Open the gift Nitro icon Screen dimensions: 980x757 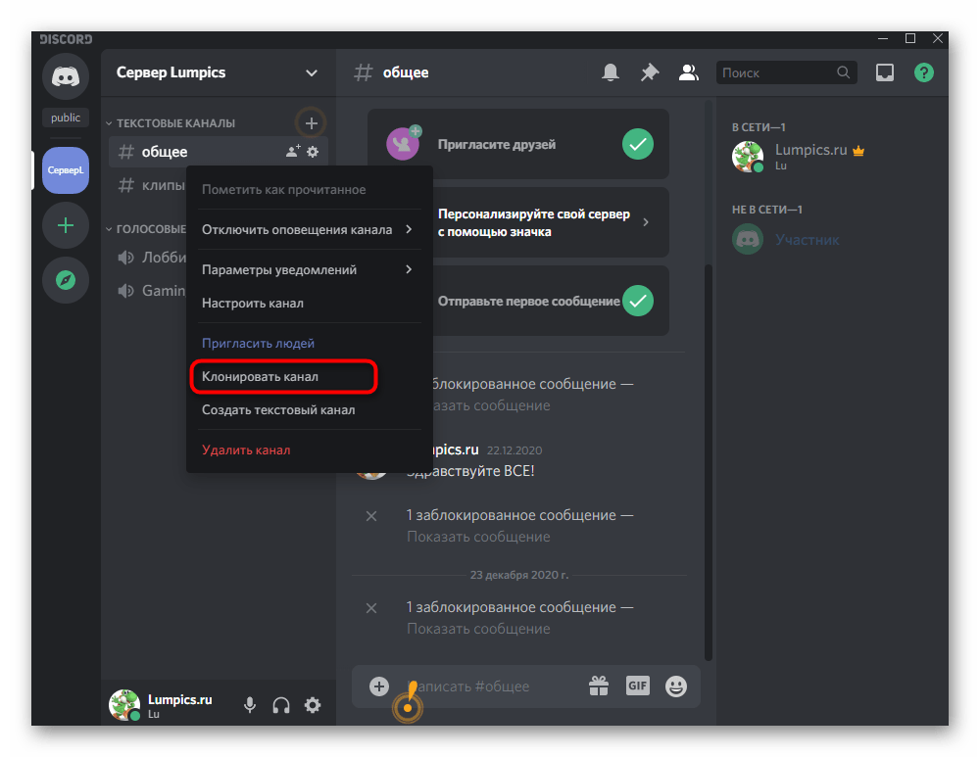599,686
